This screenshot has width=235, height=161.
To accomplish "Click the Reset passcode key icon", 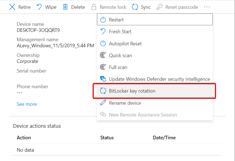I will [159, 7].
